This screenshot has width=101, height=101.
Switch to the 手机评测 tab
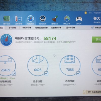tap(12, 28)
